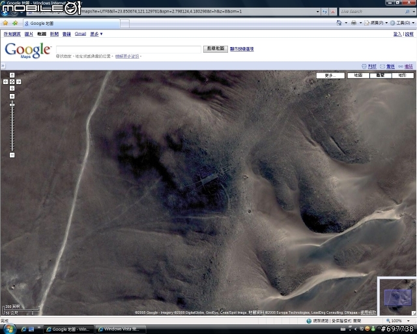Click the Add to Favorites icon
The width and height of the screenshot is (417, 334).
click(15, 23)
